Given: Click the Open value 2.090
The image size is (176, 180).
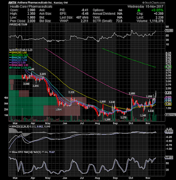Looking at the screenshot, I should click(31, 10).
